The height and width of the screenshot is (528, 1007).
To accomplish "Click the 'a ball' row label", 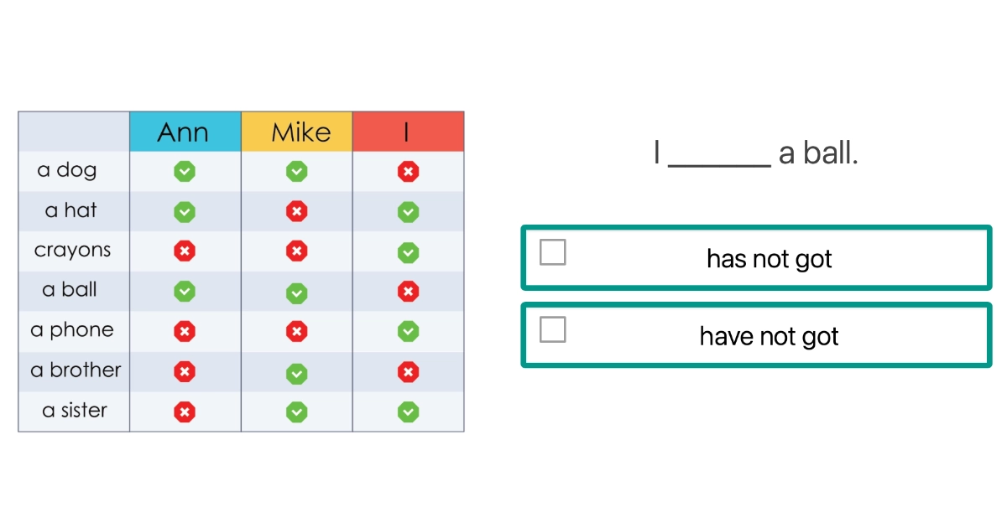I will tap(70, 290).
